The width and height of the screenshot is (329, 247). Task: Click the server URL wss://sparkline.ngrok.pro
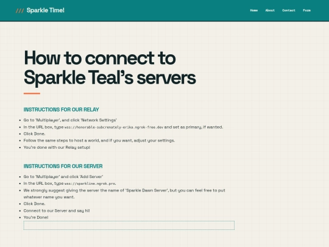coord(90,184)
